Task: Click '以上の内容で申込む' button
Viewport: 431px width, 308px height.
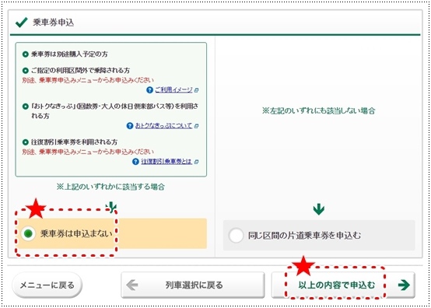Action: click(x=343, y=285)
